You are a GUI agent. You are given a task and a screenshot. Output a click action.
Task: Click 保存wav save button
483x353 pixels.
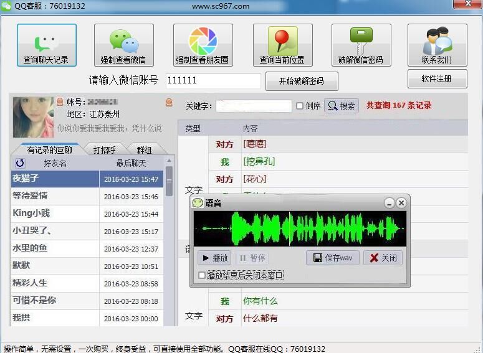(333, 258)
